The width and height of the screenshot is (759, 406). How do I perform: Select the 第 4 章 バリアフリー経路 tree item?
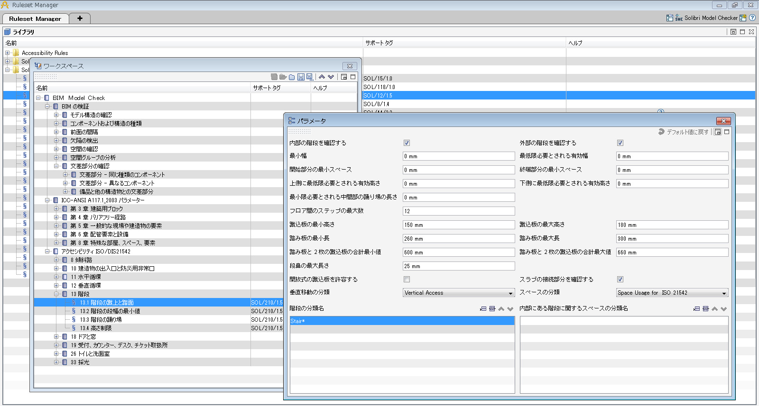98,217
